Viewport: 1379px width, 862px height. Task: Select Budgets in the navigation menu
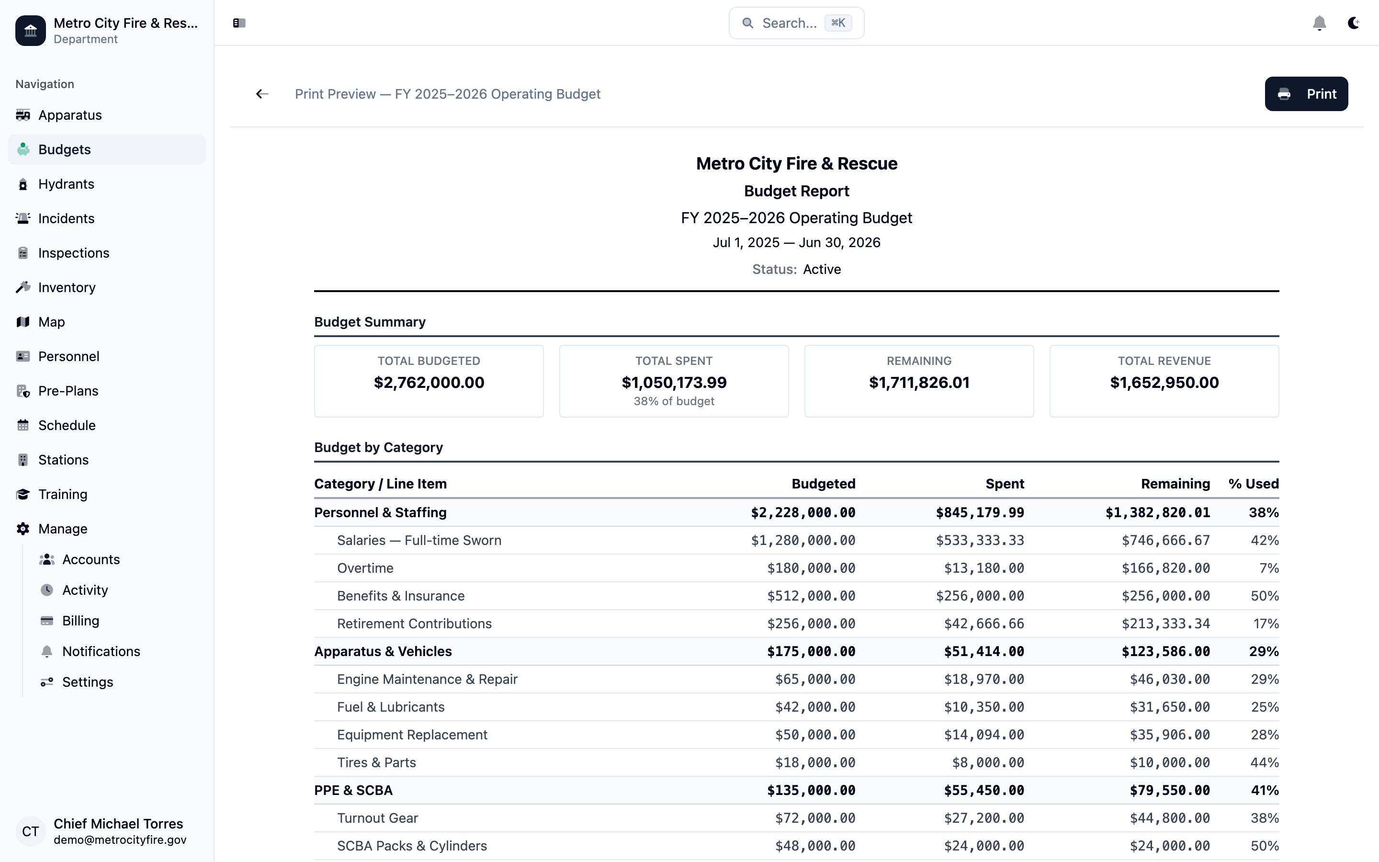tap(64, 149)
